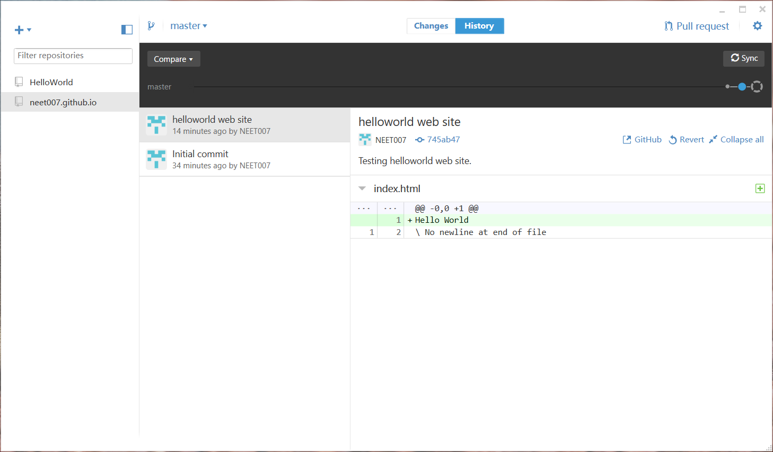Click the NEET007 author avatar in commit details

pos(365,140)
